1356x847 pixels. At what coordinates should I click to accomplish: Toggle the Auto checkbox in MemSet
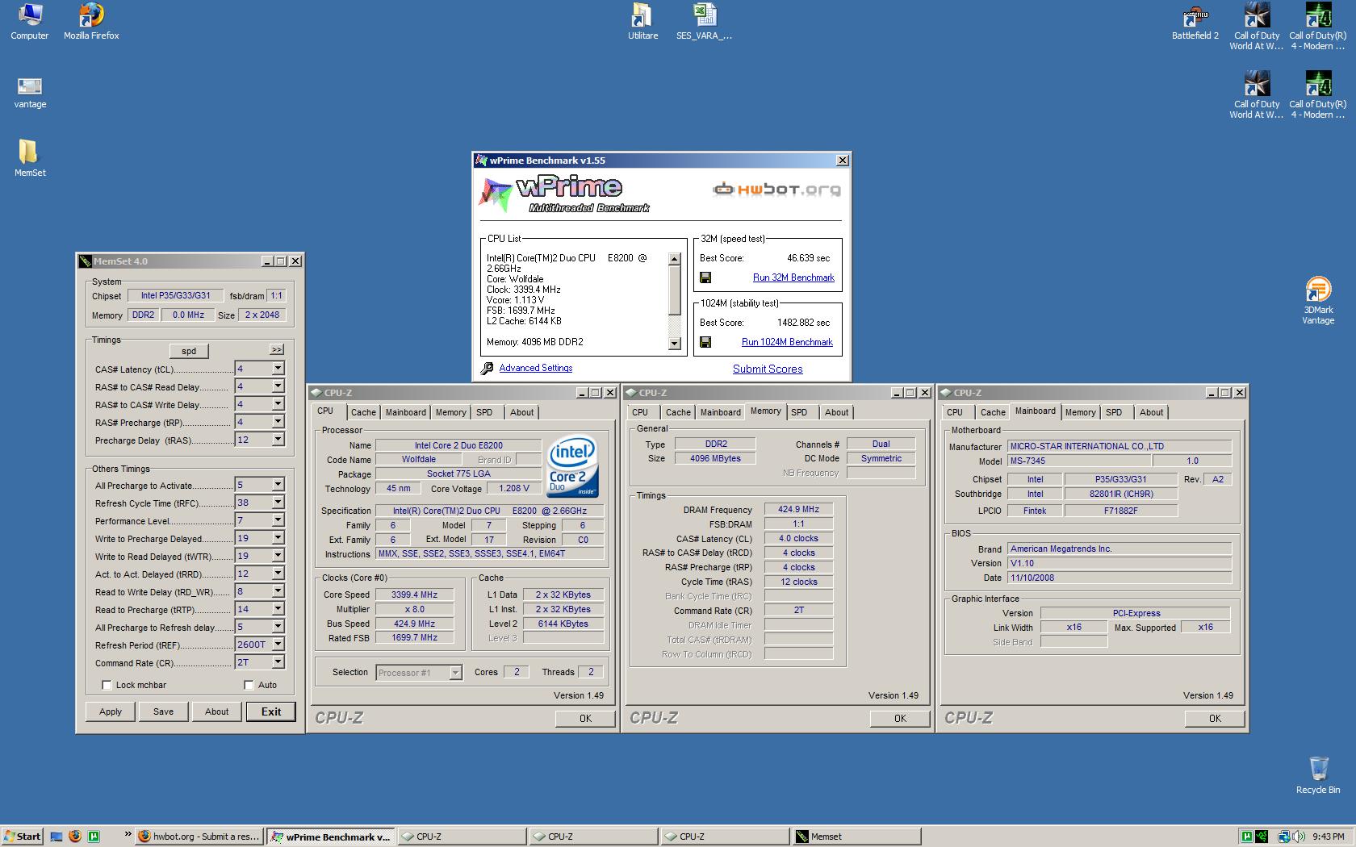click(x=249, y=685)
